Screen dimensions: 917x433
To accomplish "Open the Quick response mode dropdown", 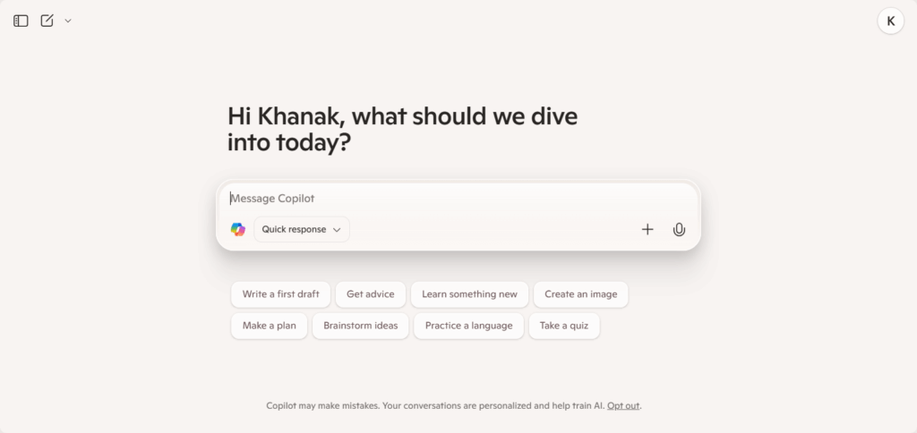I will click(302, 230).
